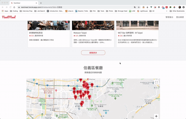Open the Photo bookmarks folder
This screenshot has width=186, height=119.
click(110, 11)
